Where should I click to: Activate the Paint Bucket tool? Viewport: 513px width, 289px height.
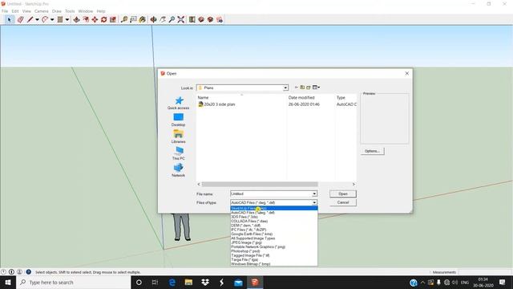[143, 19]
